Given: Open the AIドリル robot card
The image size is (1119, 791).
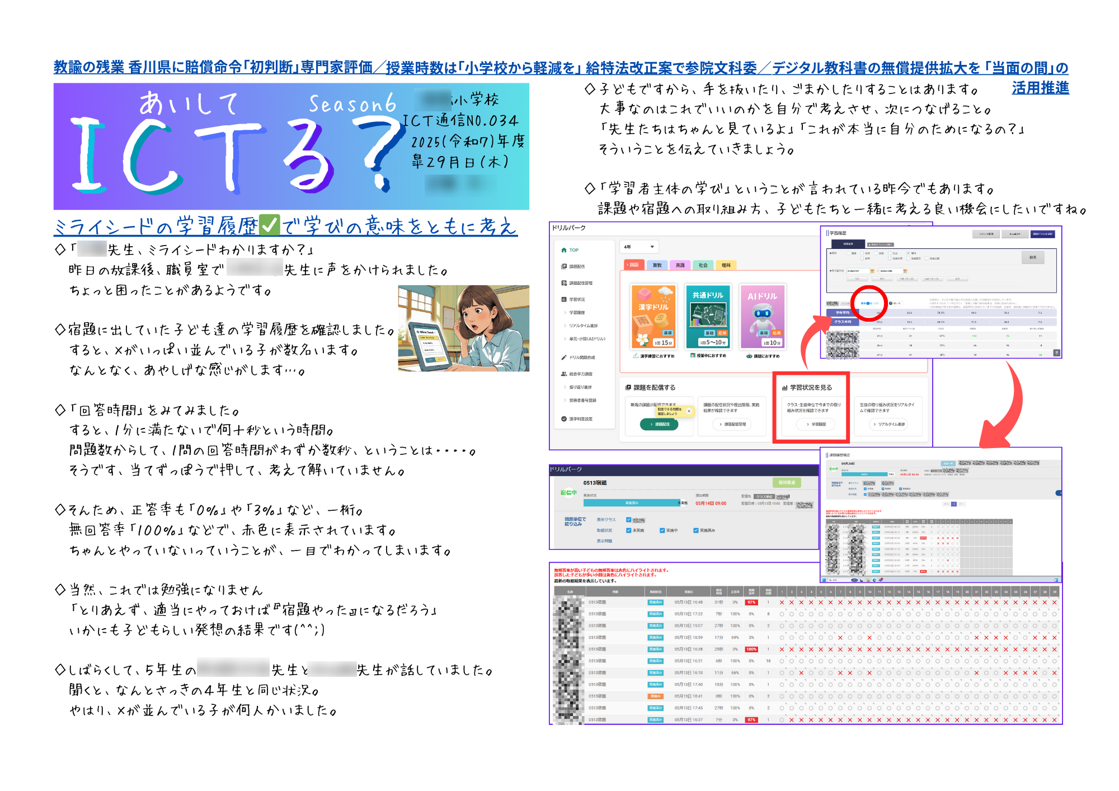Looking at the screenshot, I should click(x=763, y=317).
